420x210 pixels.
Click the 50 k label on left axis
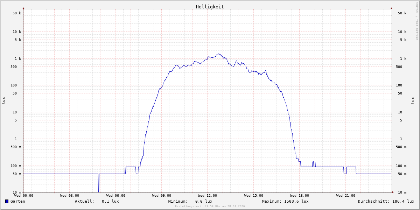click(17, 13)
